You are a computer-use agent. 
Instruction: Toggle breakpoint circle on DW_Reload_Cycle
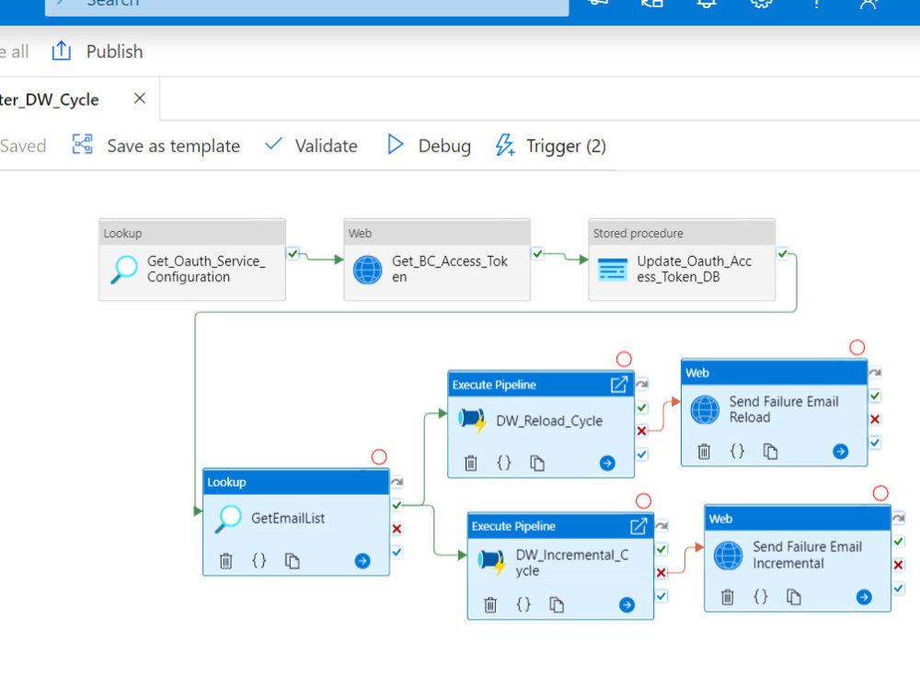tap(624, 359)
